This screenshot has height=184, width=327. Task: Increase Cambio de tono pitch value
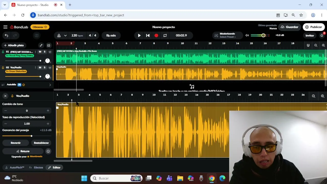point(48,111)
